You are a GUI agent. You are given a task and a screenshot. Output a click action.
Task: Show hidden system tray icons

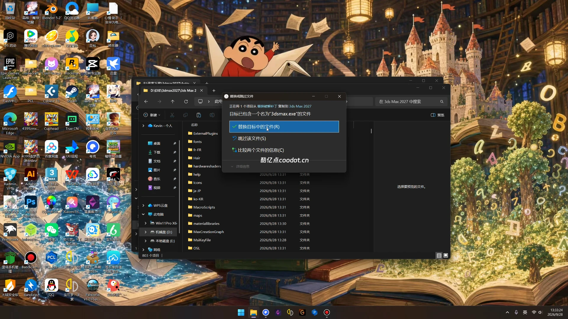tap(507, 313)
